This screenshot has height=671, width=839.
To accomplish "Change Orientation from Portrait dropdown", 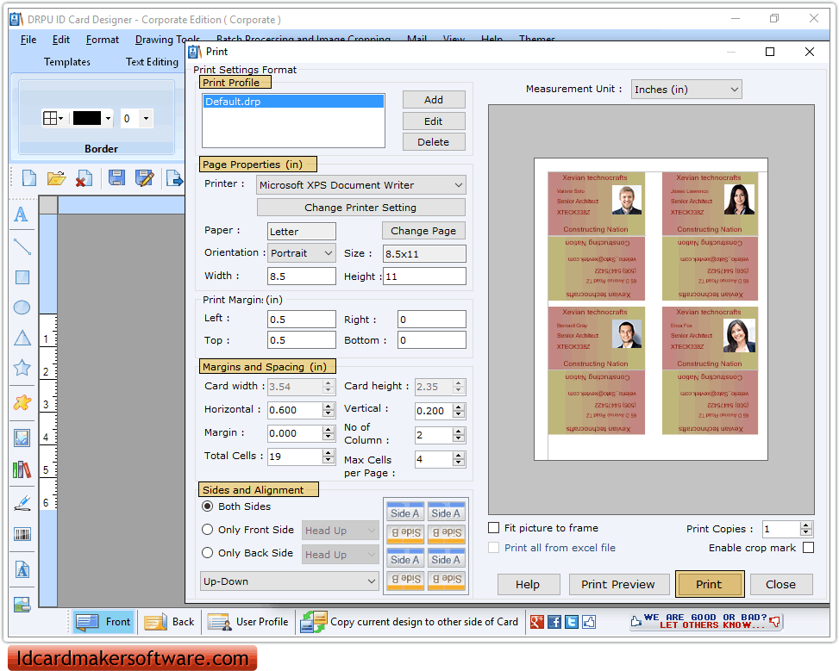I will (301, 253).
